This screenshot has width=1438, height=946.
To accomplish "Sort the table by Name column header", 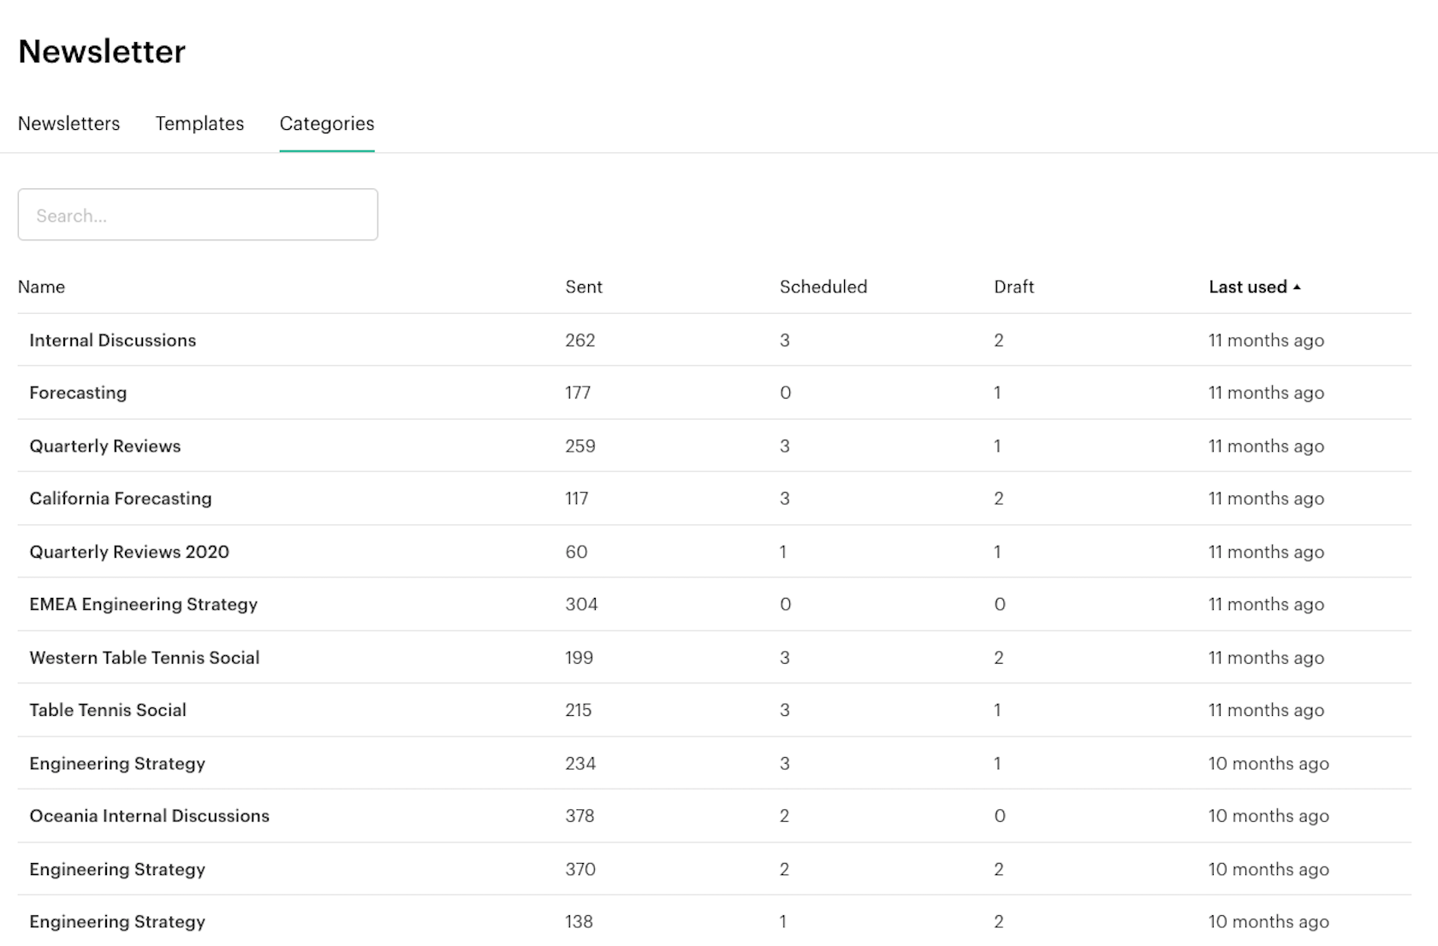I will (41, 287).
